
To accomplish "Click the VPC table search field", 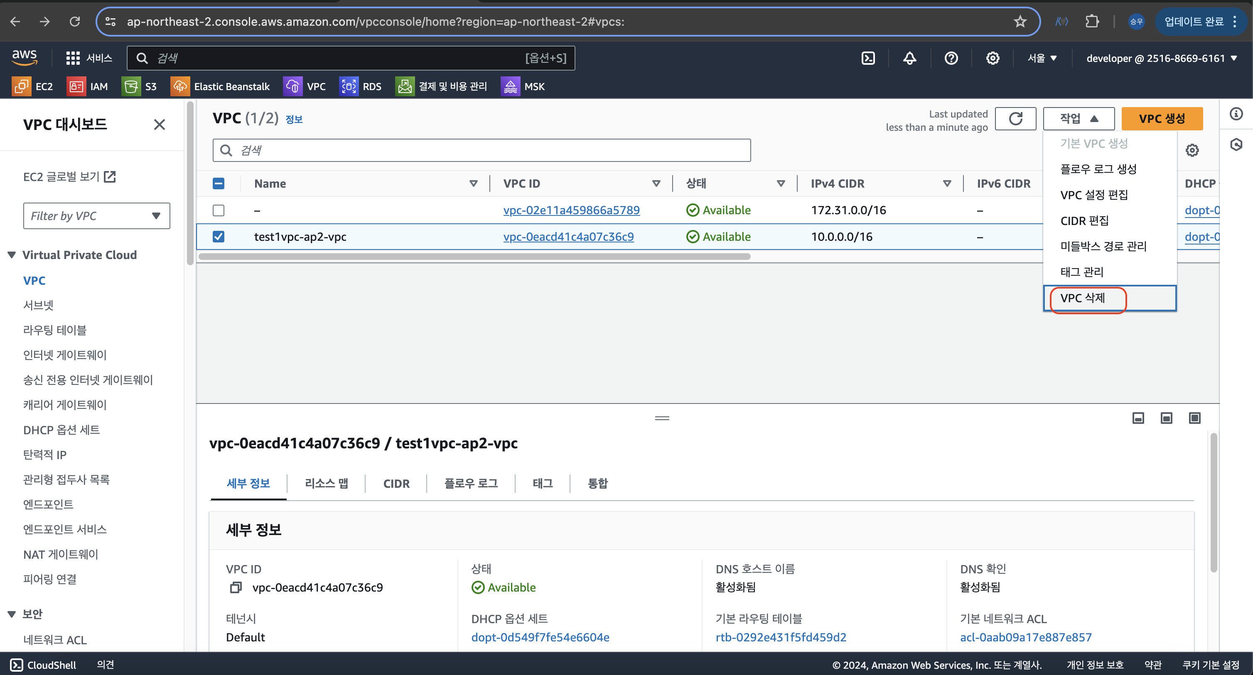I will [x=482, y=151].
